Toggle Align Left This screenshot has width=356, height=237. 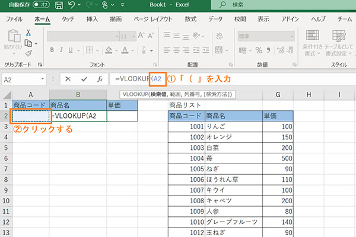pyautogui.click(x=167, y=50)
